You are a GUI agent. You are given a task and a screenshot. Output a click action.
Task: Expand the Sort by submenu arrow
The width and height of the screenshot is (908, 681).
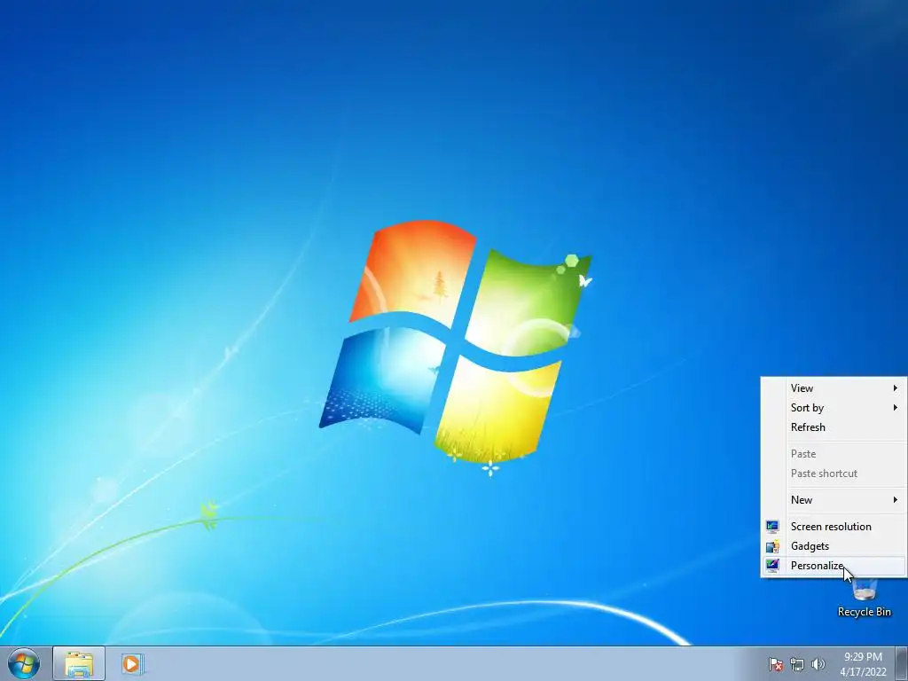[x=896, y=408]
